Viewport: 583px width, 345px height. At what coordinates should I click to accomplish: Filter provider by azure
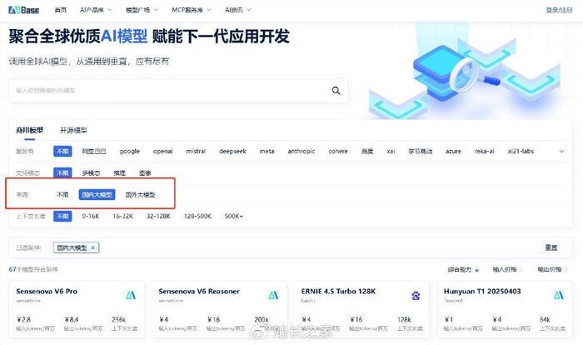point(453,151)
